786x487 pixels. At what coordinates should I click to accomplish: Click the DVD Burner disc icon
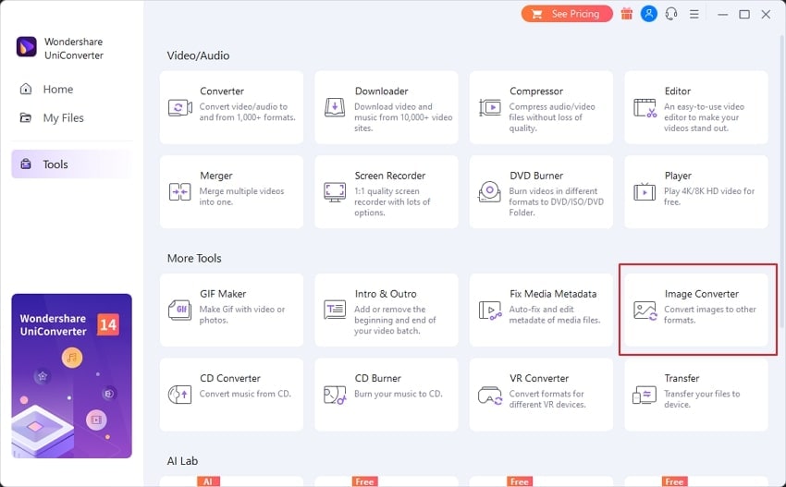point(490,192)
